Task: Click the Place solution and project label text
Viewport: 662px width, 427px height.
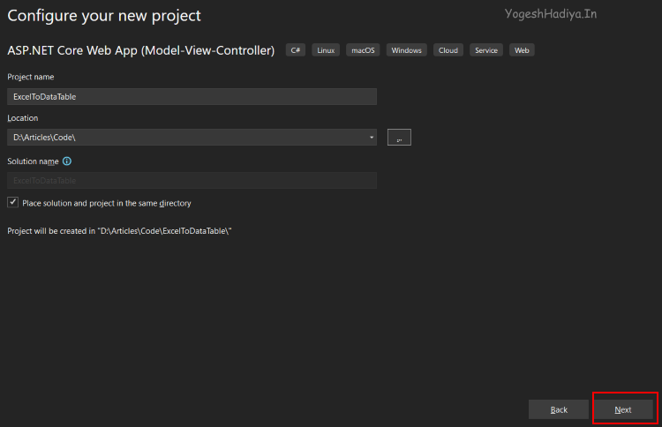Action: (106, 203)
